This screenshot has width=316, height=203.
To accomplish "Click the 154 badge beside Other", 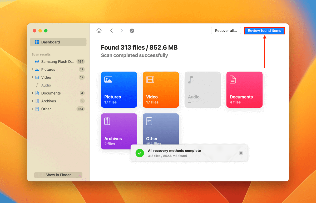I will coord(80,109).
